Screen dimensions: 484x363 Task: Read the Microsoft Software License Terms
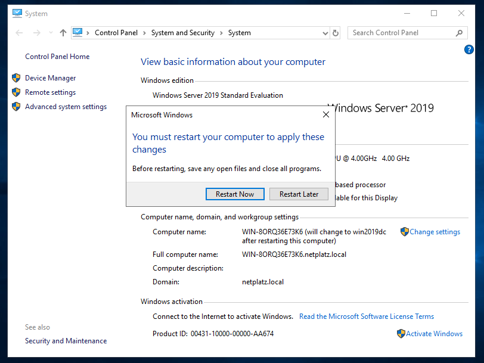[367, 317]
